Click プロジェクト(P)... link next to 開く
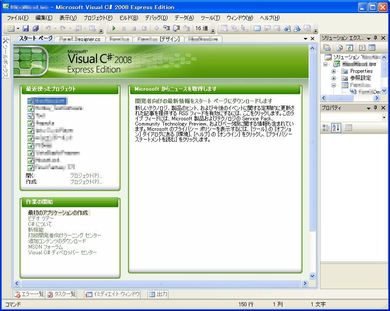This screenshot has width=390, height=311. pyautogui.click(x=86, y=175)
